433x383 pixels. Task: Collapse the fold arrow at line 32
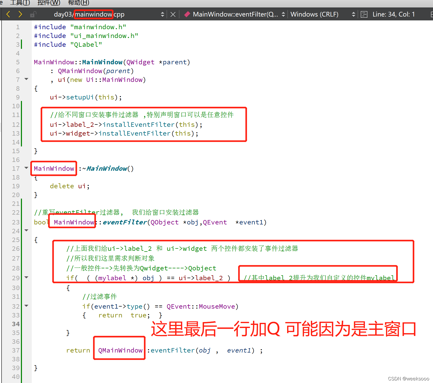26,306
